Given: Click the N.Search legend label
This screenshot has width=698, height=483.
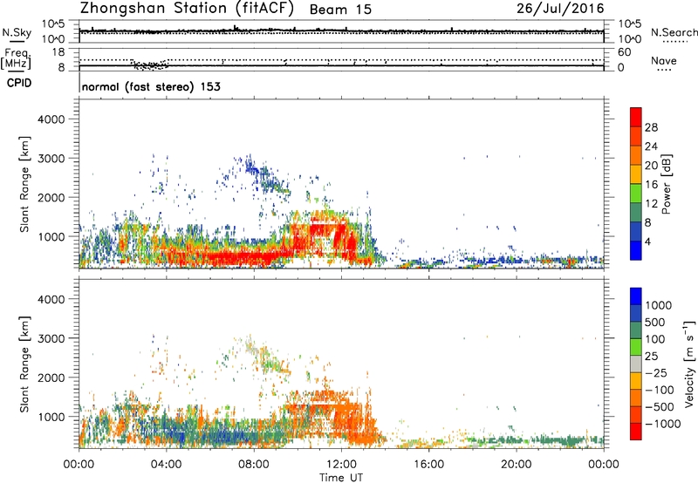Looking at the screenshot, I should (674, 32).
